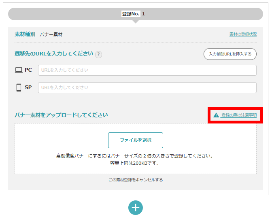Focus the PC URL input field
The width and height of the screenshot is (272, 217).
pyautogui.click(x=147, y=70)
